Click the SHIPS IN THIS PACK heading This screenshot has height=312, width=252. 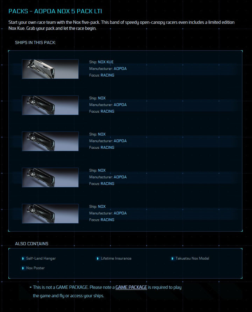35,42
